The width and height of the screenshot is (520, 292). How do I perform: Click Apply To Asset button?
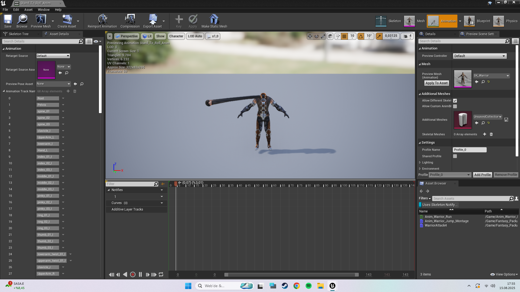(437, 83)
